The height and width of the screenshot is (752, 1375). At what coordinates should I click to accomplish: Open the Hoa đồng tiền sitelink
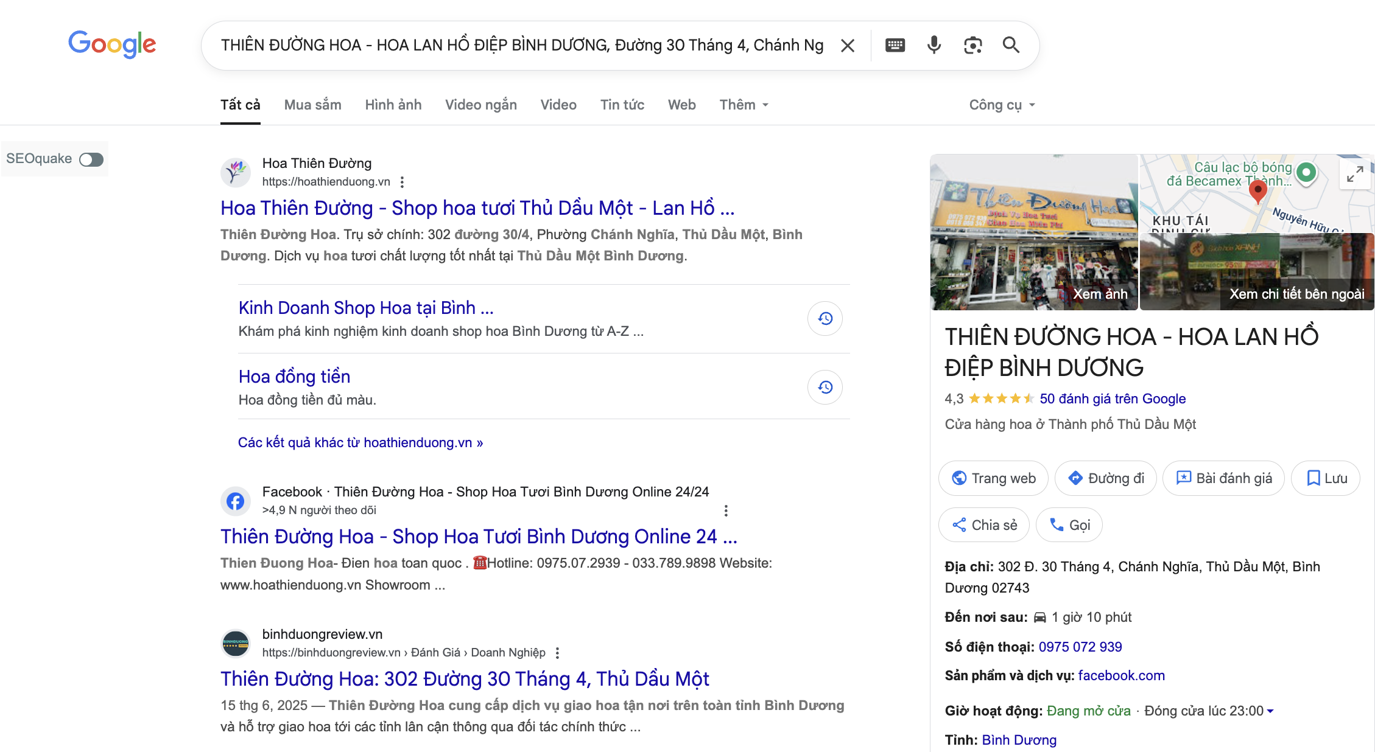pos(294,377)
